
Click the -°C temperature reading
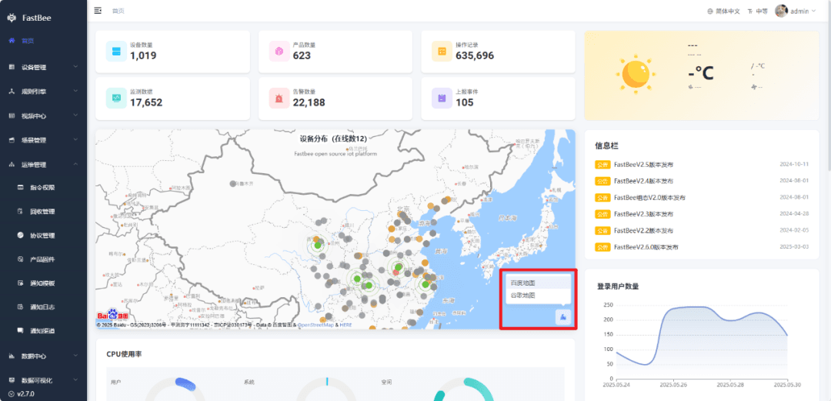tap(703, 72)
